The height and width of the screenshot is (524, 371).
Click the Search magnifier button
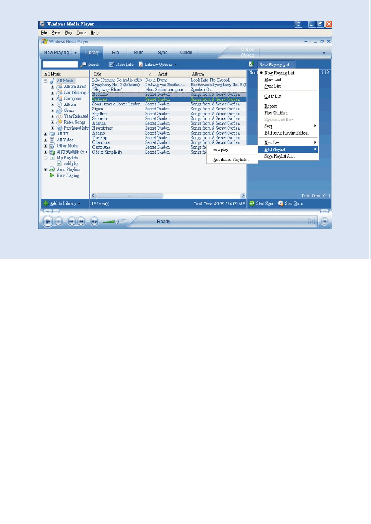click(x=90, y=64)
